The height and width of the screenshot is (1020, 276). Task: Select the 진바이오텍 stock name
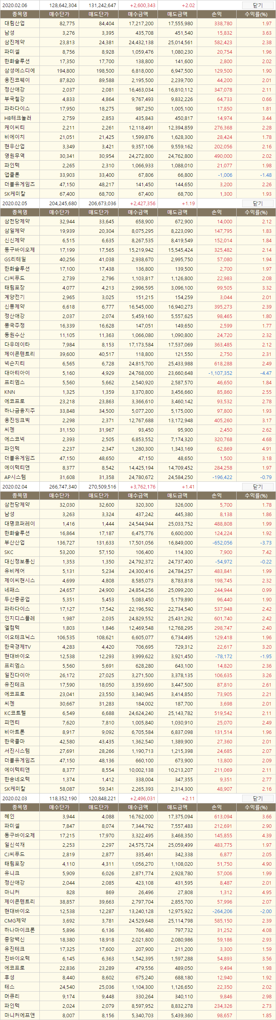(17, 958)
